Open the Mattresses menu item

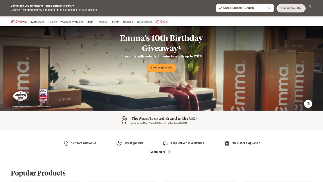(38, 22)
